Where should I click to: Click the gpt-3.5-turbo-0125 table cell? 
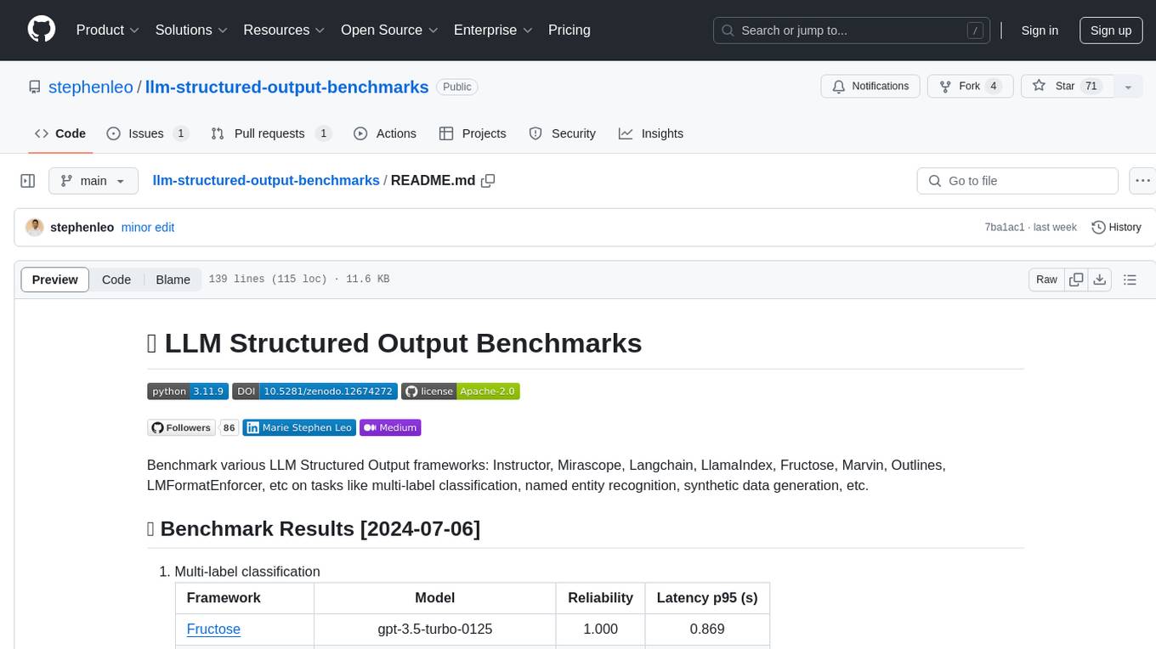434,629
